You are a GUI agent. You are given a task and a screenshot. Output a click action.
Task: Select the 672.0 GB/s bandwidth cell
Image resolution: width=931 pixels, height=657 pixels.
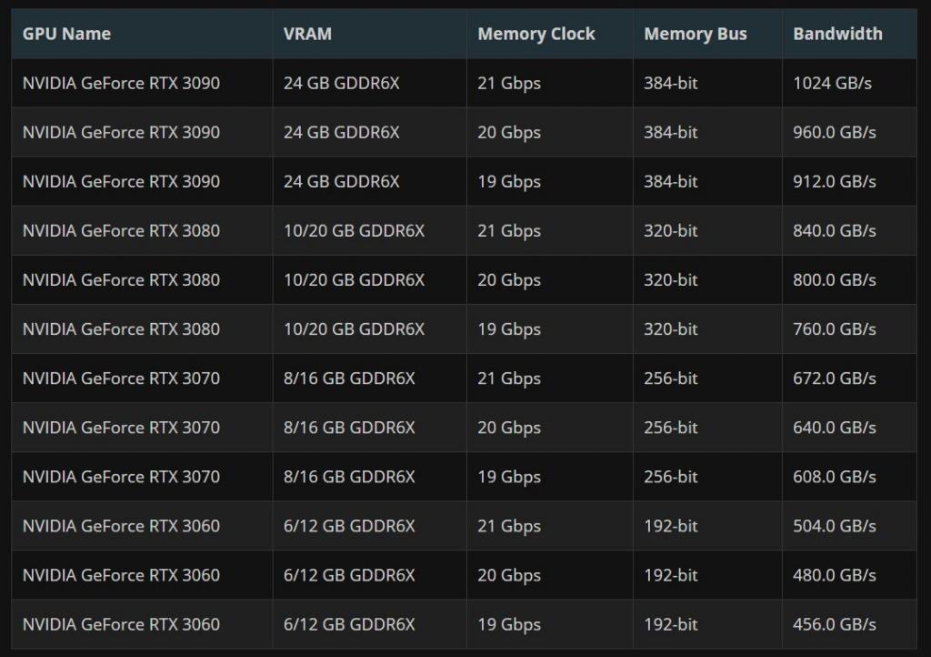(x=834, y=378)
